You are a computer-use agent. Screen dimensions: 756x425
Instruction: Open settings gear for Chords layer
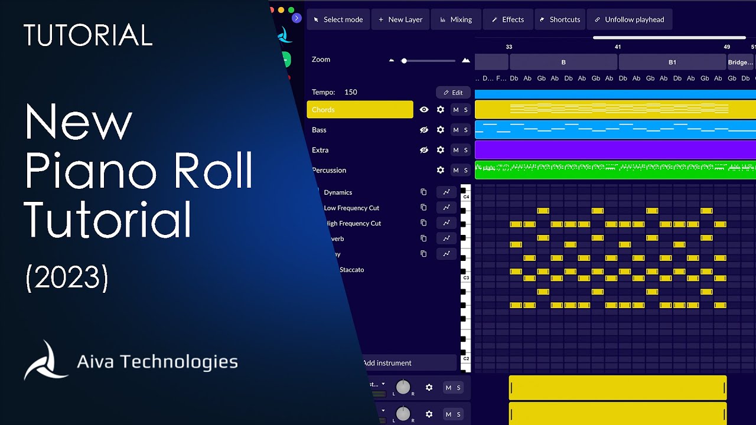coord(440,110)
